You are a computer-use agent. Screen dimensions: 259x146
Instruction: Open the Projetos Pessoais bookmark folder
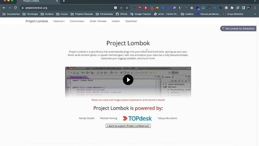coord(82,14)
